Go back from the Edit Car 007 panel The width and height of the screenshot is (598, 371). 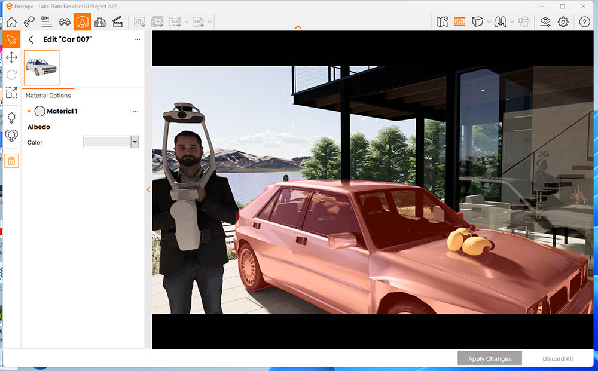31,39
